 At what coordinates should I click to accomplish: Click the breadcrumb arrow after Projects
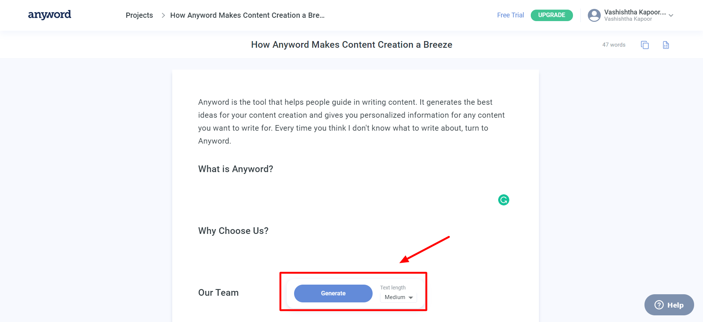pos(163,15)
